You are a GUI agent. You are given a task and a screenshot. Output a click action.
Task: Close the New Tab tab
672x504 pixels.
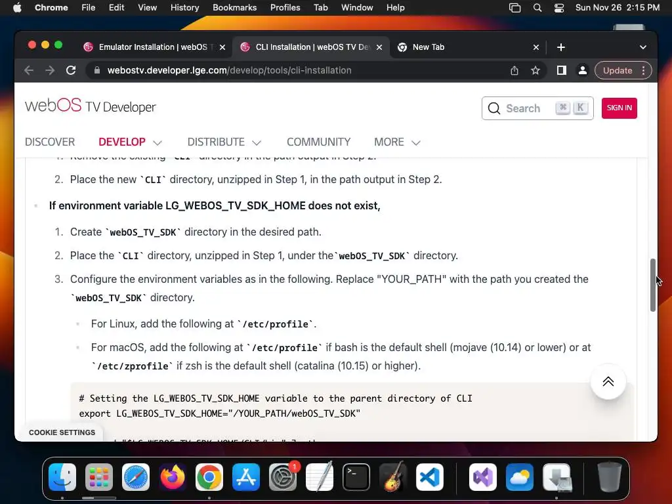(x=536, y=47)
